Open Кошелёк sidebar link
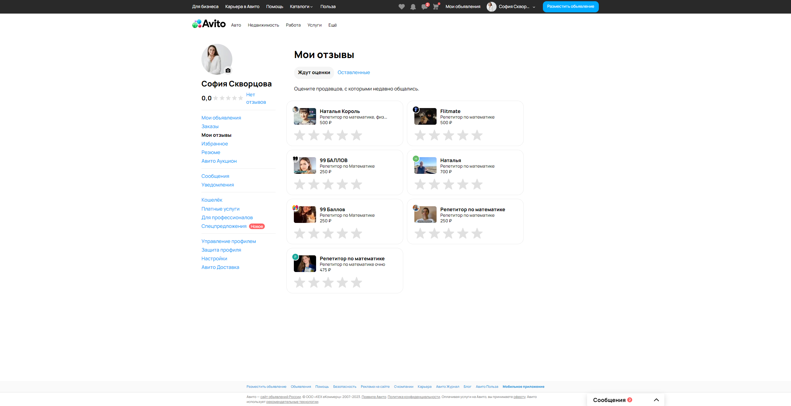Viewport: 791px width, 406px height. pos(212,200)
